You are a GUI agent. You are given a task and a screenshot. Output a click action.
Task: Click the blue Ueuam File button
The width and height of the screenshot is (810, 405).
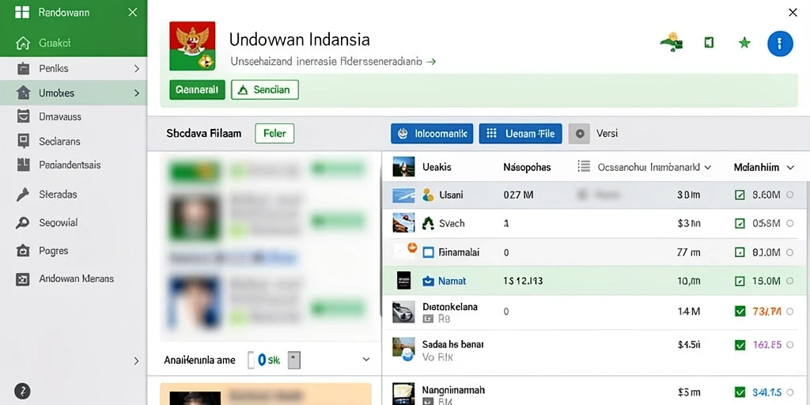tap(520, 133)
